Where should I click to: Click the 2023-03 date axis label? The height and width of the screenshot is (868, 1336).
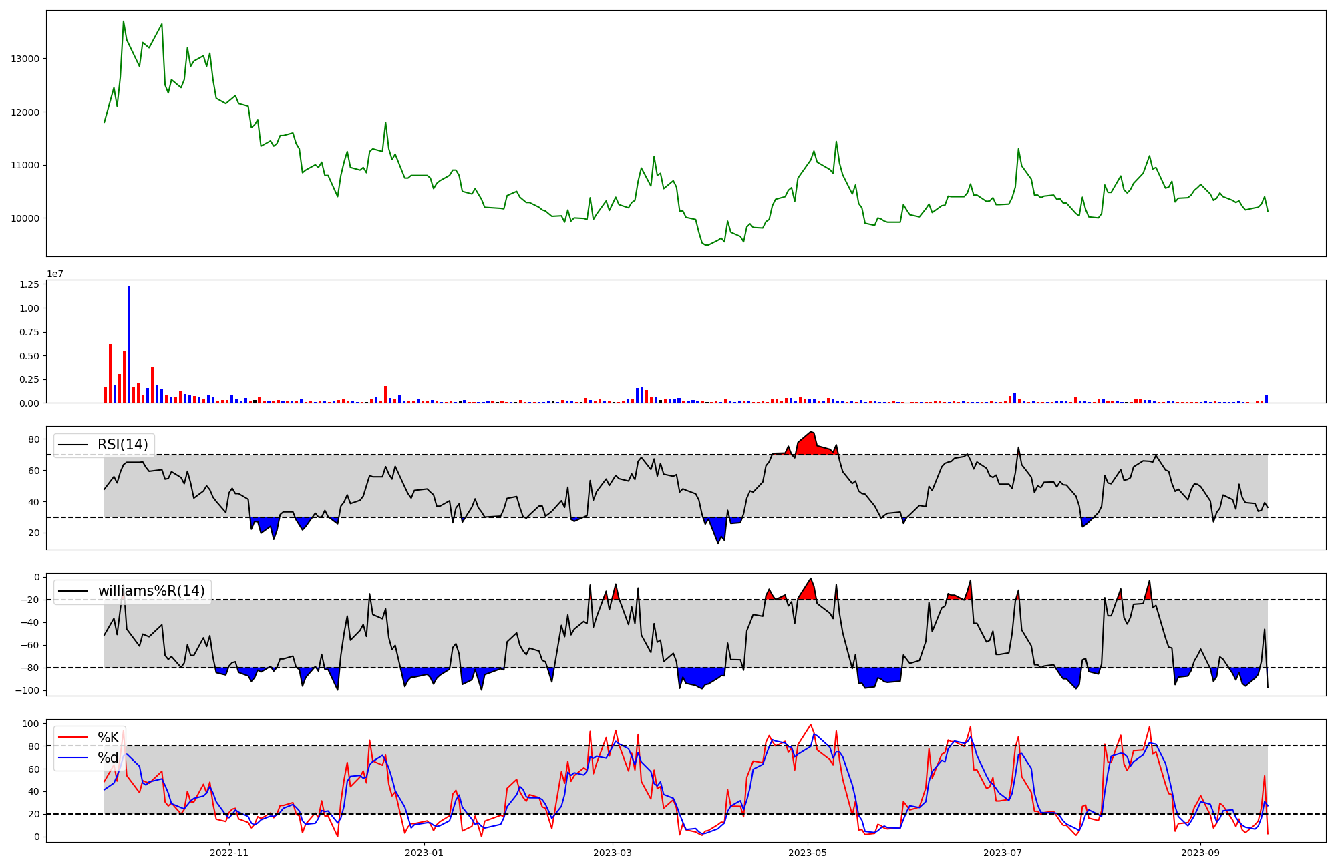[613, 853]
